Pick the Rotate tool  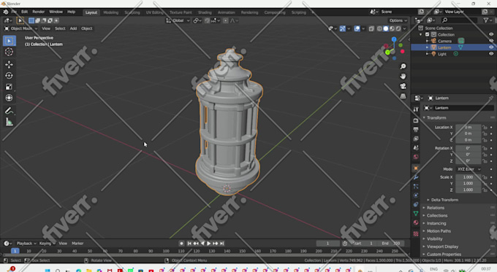click(x=10, y=76)
